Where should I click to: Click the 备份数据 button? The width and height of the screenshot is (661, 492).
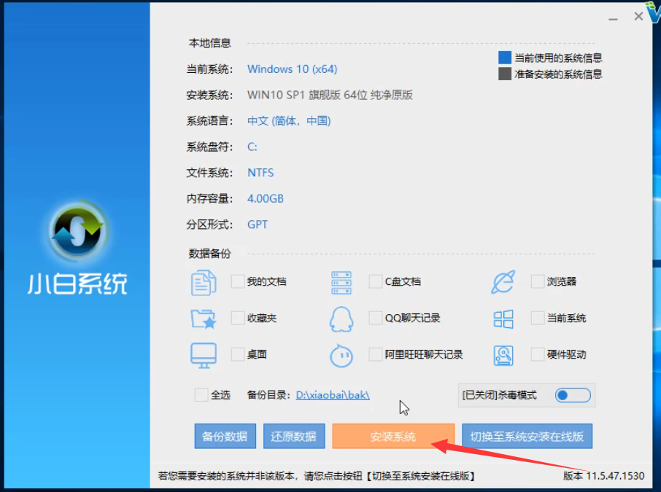[225, 436]
